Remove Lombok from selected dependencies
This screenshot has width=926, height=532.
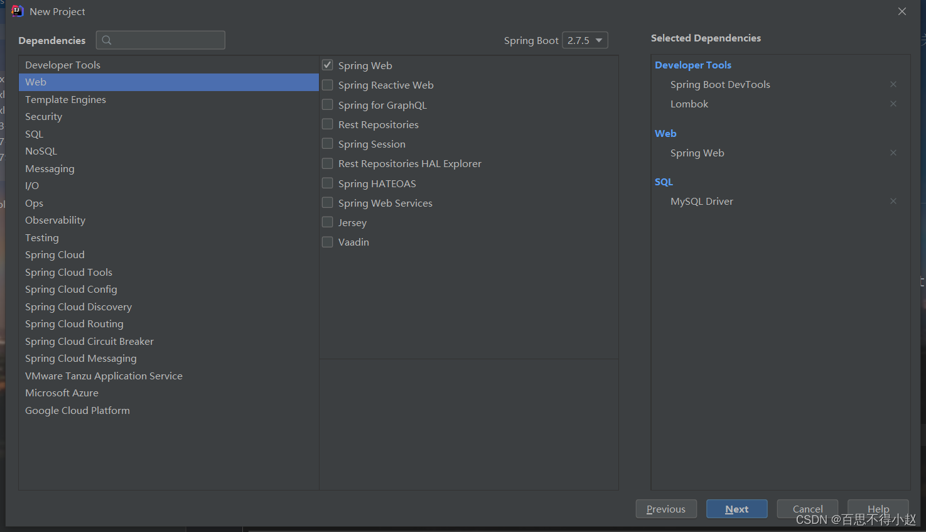[893, 104]
